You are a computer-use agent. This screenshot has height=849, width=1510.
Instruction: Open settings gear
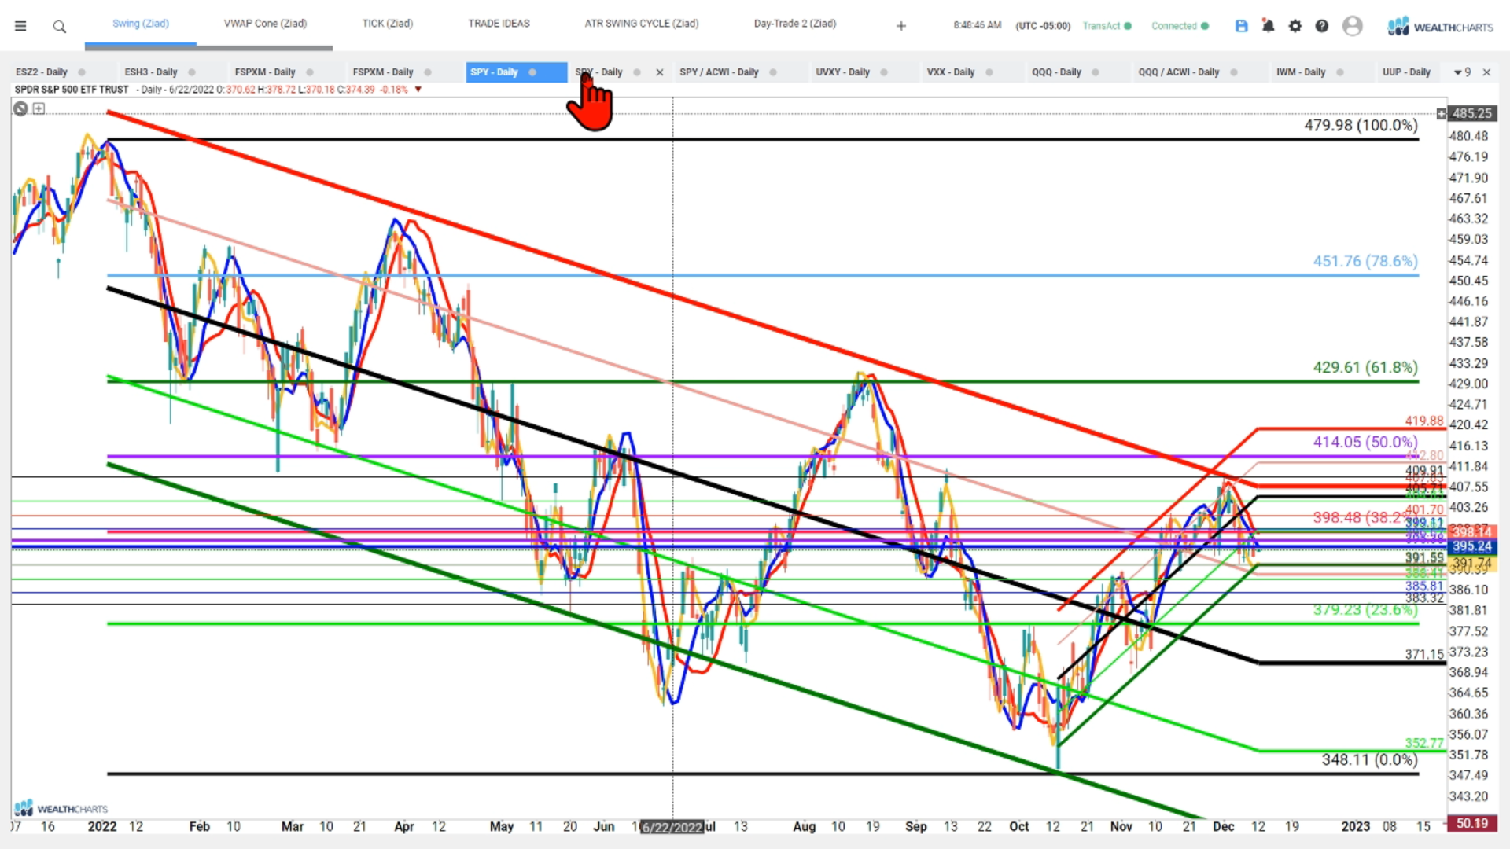pyautogui.click(x=1295, y=26)
